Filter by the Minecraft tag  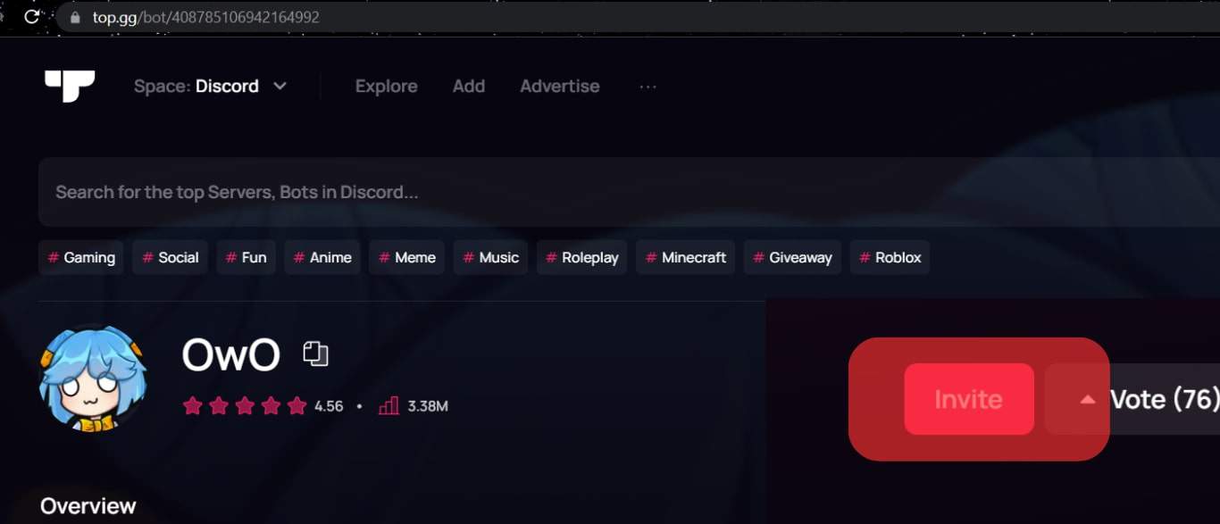(685, 257)
